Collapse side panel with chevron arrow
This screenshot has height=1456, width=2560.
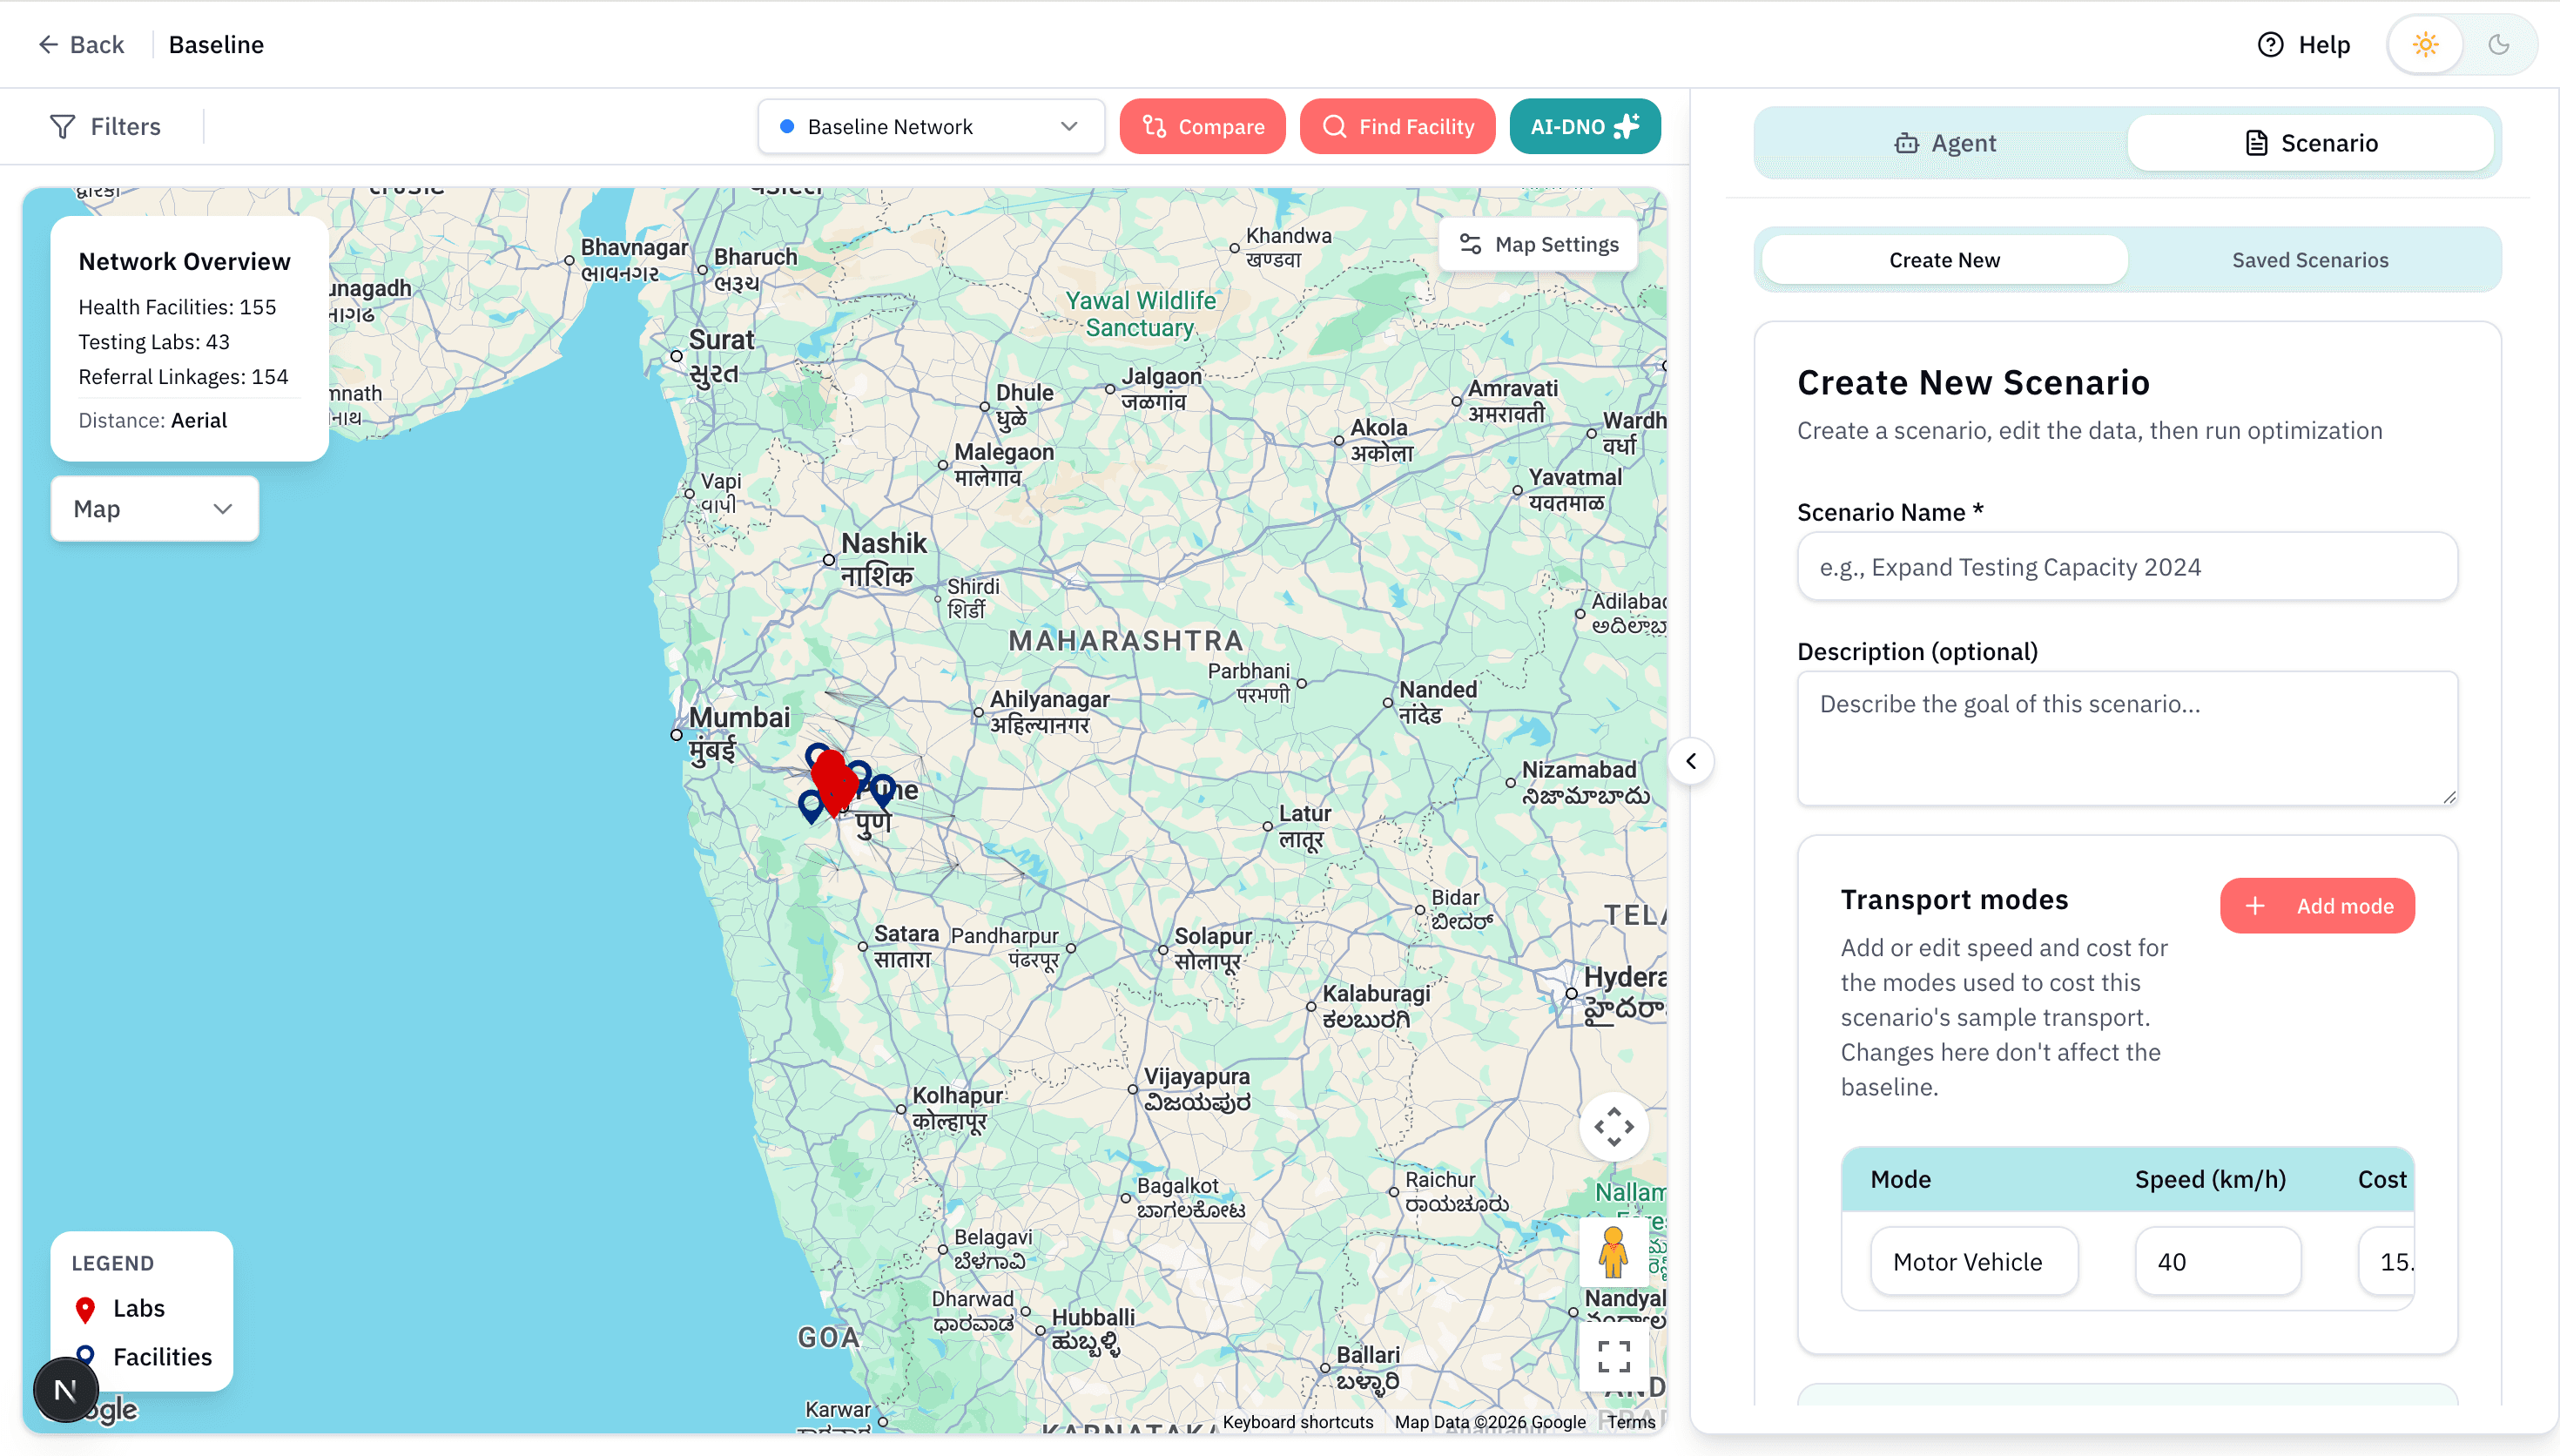pos(1690,762)
